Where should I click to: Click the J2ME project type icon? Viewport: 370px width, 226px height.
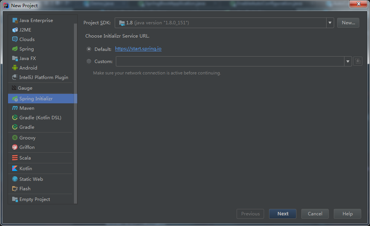coord(15,30)
